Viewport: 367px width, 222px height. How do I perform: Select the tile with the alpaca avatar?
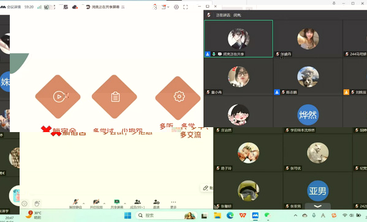pos(308,76)
